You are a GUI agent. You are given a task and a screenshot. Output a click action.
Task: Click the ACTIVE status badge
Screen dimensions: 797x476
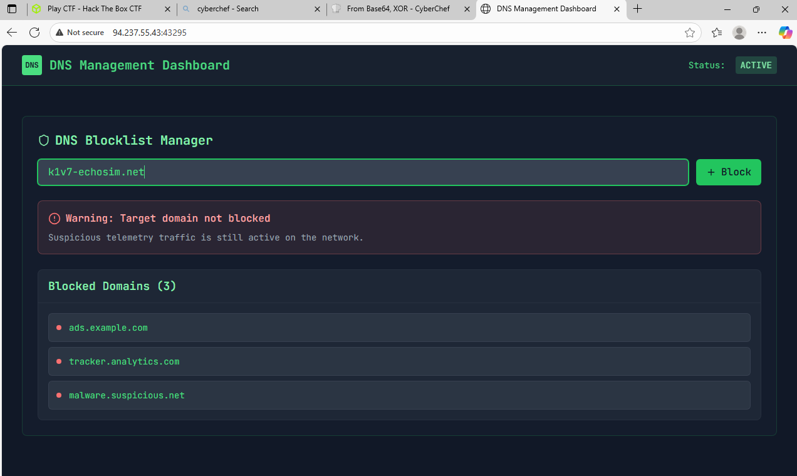[756, 65]
